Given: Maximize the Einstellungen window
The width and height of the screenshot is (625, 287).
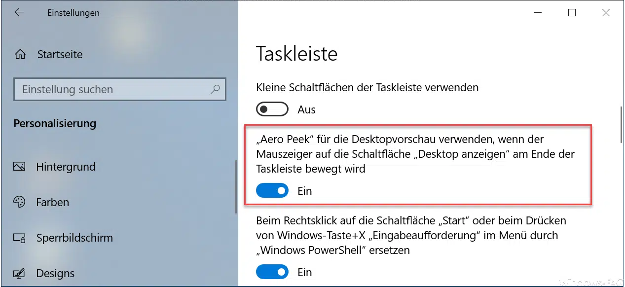Looking at the screenshot, I should tap(572, 13).
